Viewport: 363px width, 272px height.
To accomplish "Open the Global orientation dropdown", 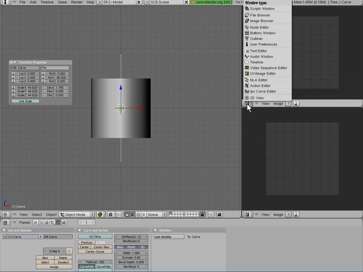I will pos(157,215).
